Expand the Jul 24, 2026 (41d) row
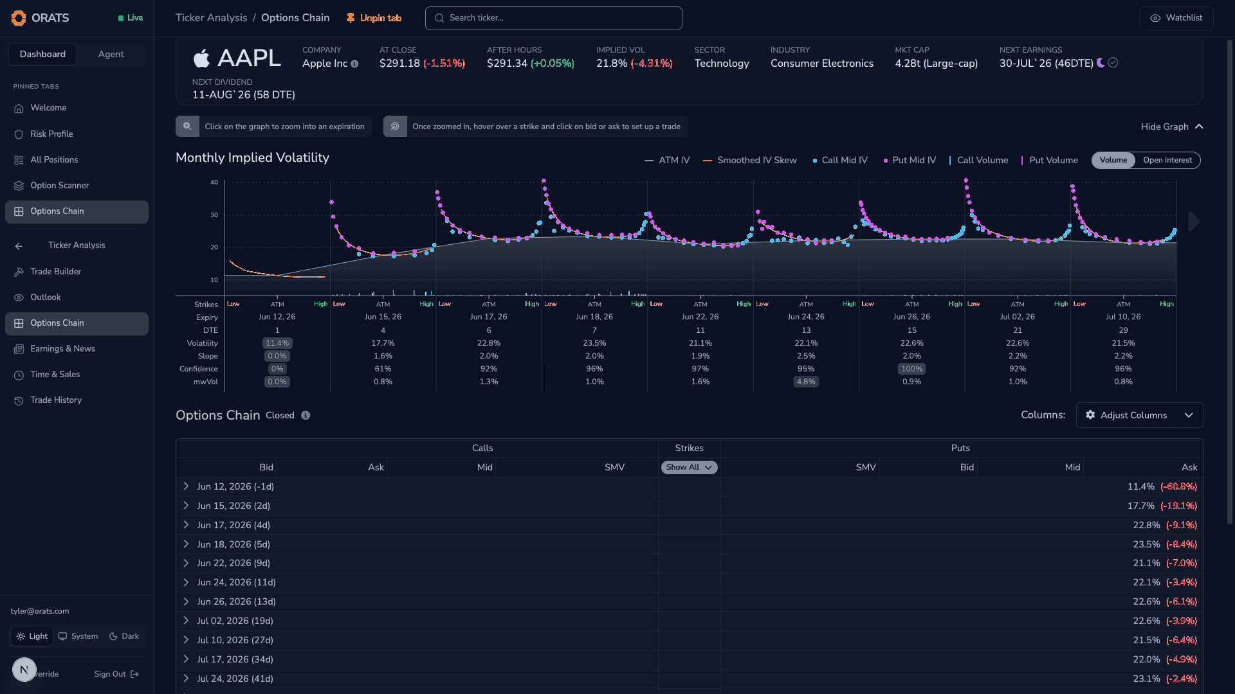The height and width of the screenshot is (694, 1235). point(186,679)
